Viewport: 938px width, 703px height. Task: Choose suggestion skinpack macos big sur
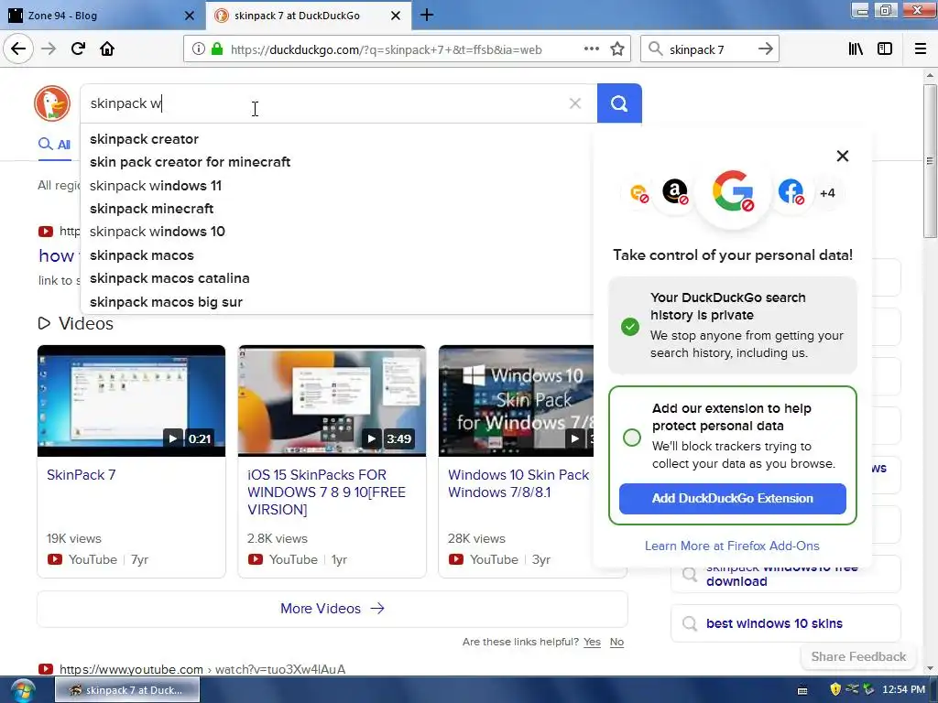(x=337, y=302)
